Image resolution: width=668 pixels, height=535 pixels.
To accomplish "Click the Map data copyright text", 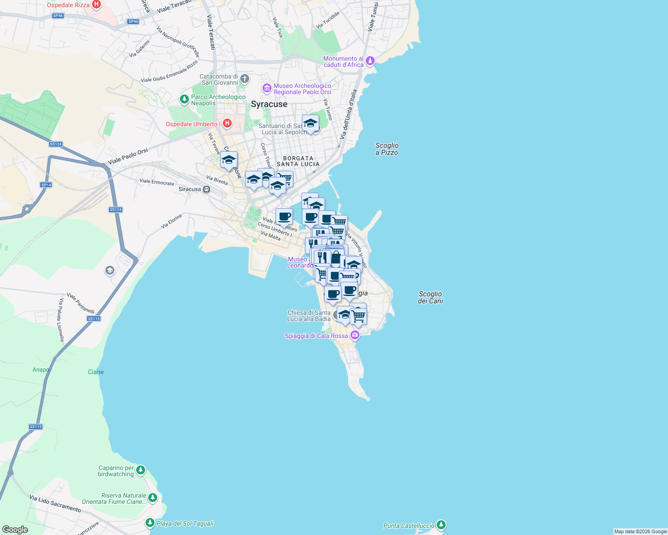I will pyautogui.click(x=640, y=531).
